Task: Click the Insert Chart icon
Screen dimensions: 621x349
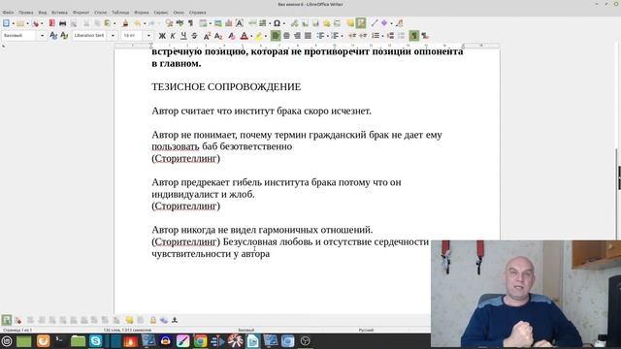Action: pos(229,23)
